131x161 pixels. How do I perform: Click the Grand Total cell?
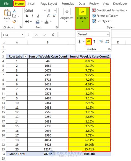[17, 154]
